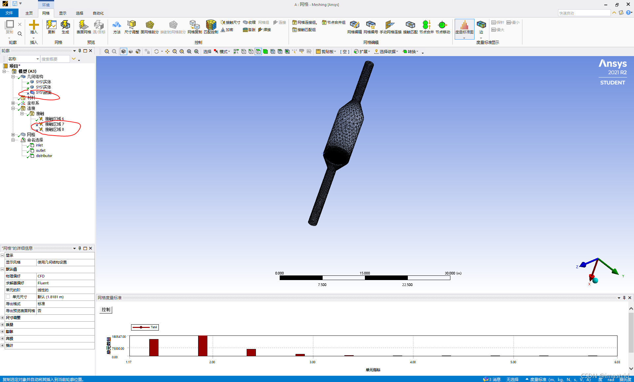Open the 文件 (File) menu
This screenshot has width=634, height=382.
(x=9, y=13)
